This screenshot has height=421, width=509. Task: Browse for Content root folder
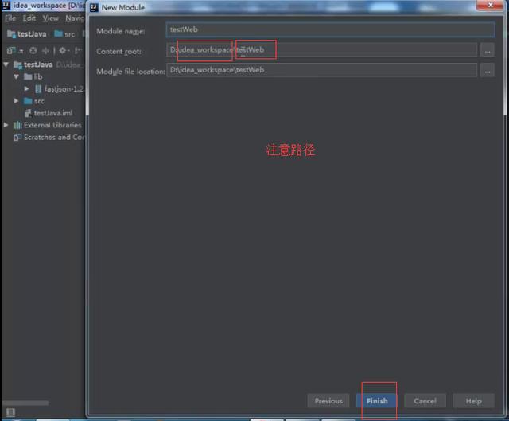coord(488,50)
